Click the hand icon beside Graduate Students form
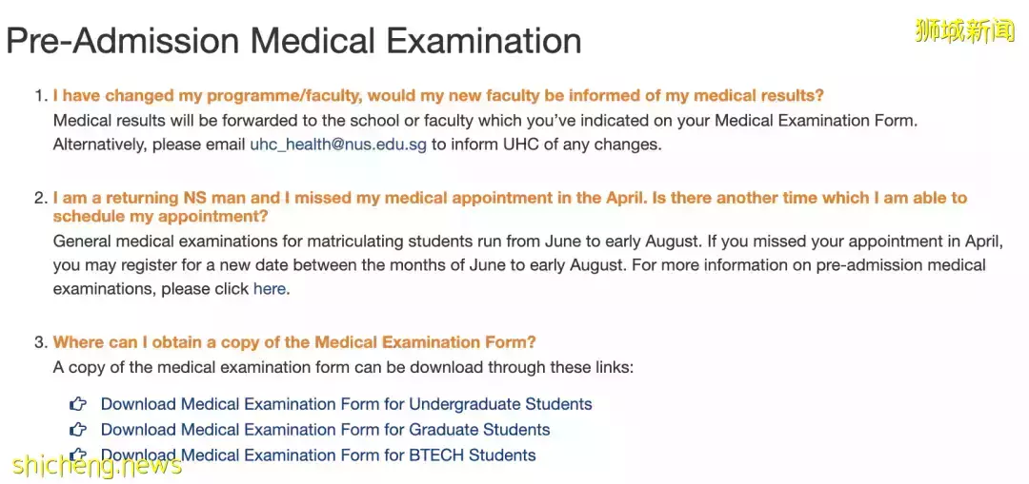The width and height of the screenshot is (1029, 484). click(78, 430)
